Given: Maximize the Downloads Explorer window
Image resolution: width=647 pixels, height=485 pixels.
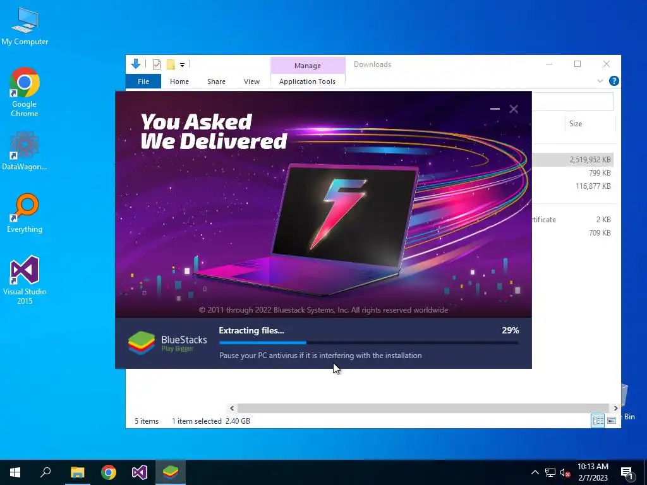Looking at the screenshot, I should 577,64.
